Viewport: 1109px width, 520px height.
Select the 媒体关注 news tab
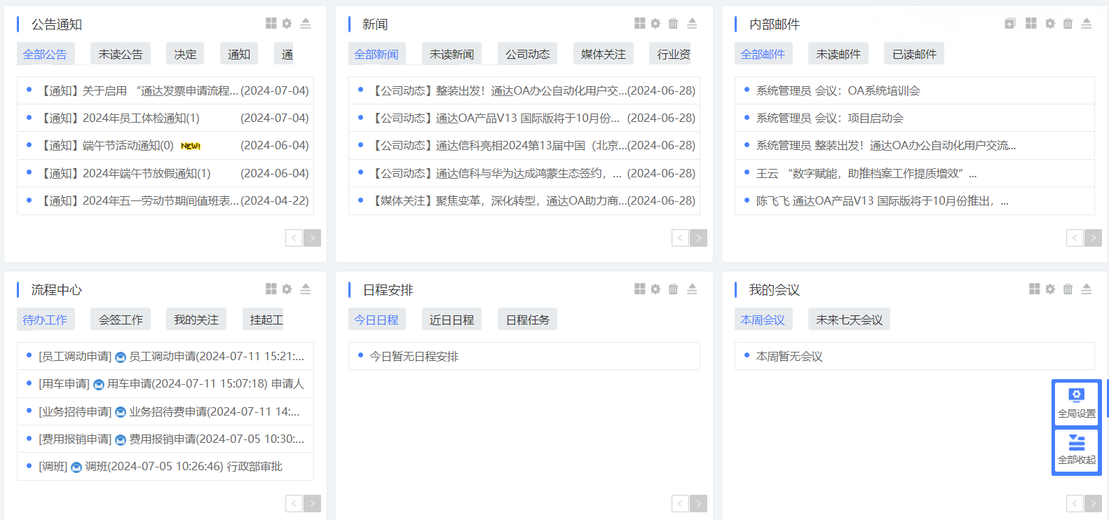[603, 54]
